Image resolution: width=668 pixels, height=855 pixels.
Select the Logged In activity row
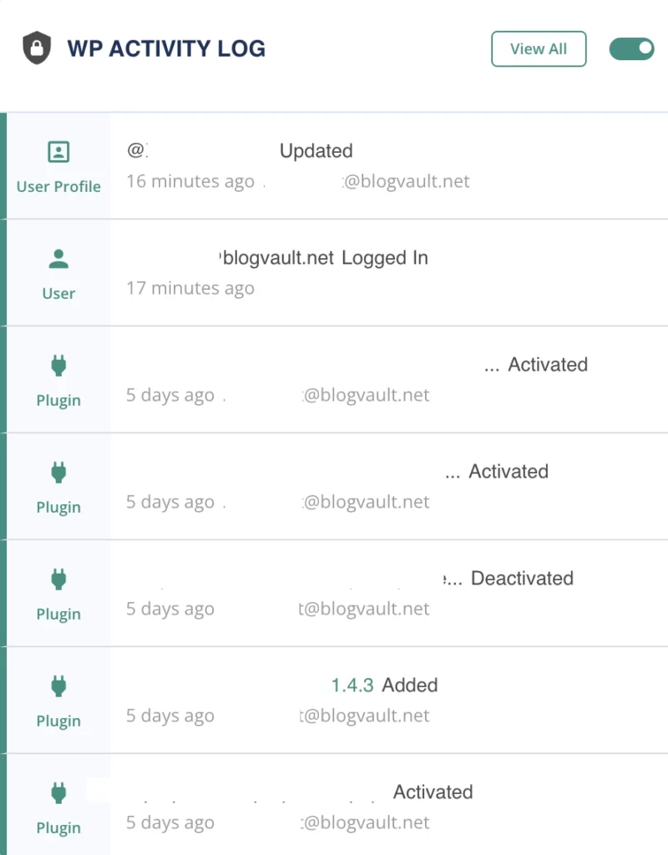pyautogui.click(x=385, y=257)
